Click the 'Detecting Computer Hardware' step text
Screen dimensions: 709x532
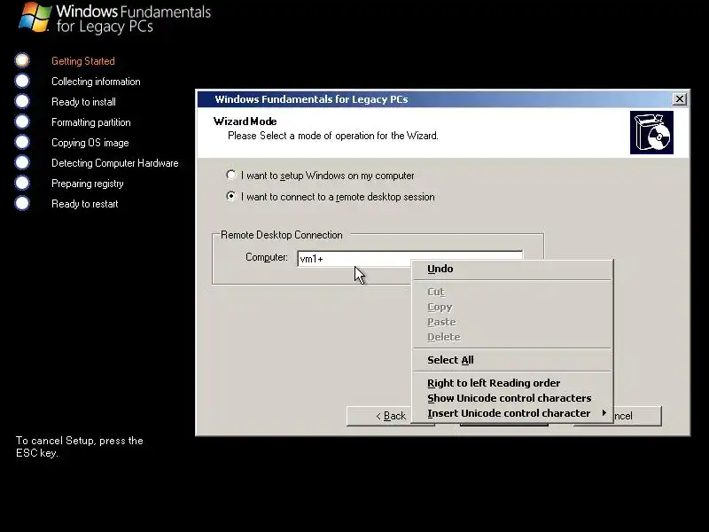pyautogui.click(x=115, y=163)
